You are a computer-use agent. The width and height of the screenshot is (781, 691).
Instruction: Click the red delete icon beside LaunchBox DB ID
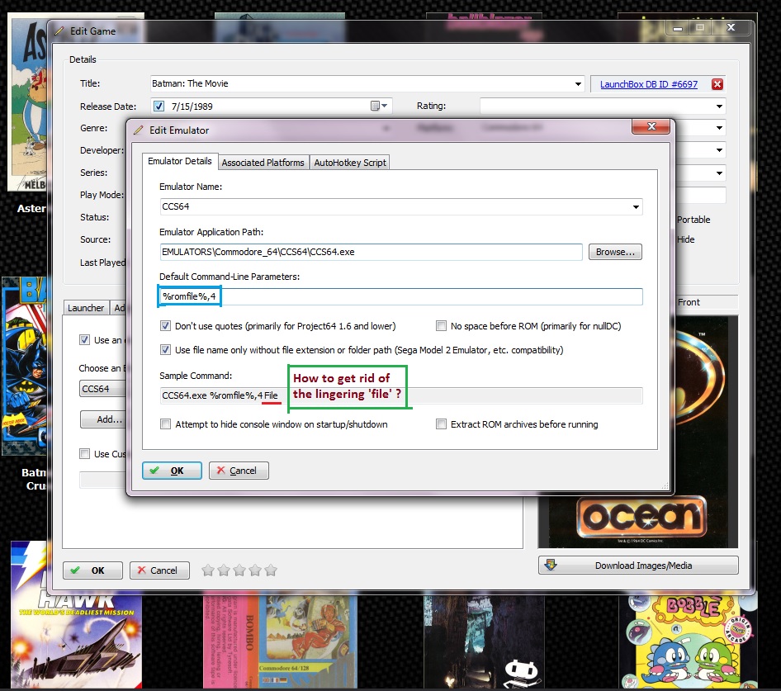tap(717, 84)
